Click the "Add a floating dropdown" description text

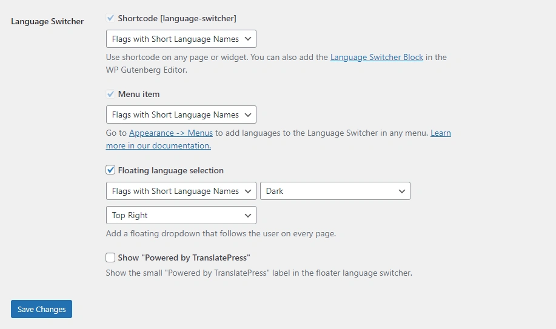221,234
